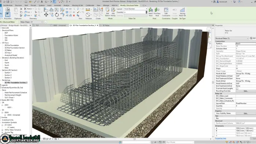Click the Text (A) icon in quick access toolbar
Screen dimensions: 256x144
pyautogui.click(x=42, y=1)
